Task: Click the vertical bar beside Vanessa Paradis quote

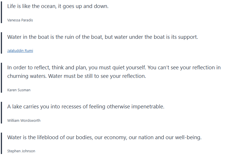Action: tap(1, 12)
